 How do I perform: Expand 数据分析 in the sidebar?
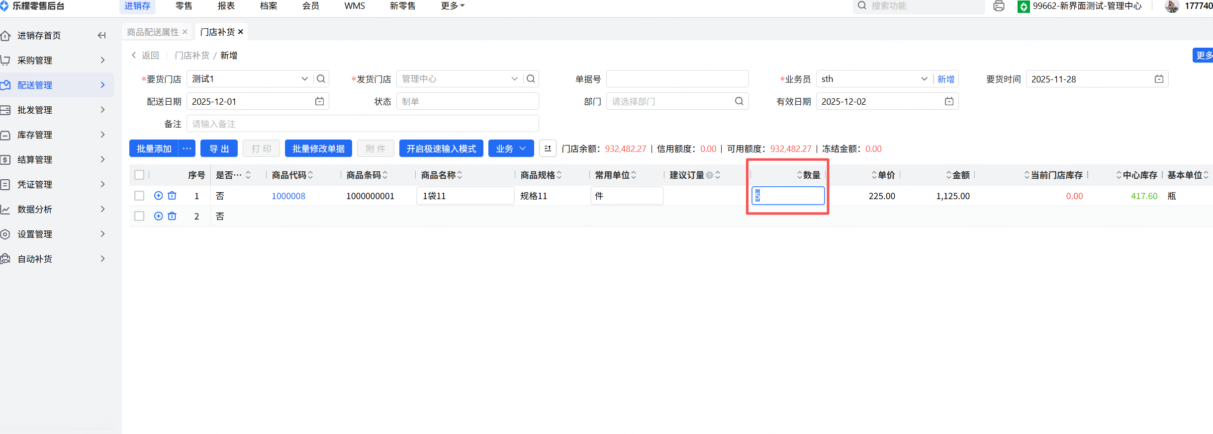[x=57, y=209]
